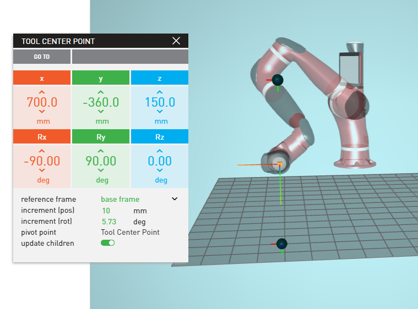Select the dark sphere marker on the robot elbow
The image size is (418, 309).
pos(278,80)
